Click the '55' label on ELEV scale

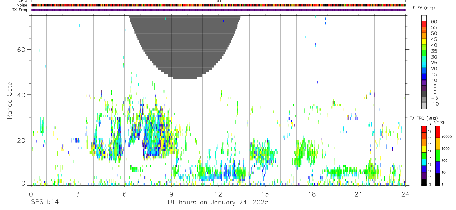point(433,28)
